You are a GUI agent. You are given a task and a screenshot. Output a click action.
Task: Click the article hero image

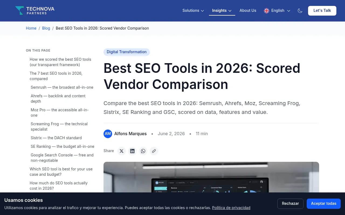pos(211,177)
